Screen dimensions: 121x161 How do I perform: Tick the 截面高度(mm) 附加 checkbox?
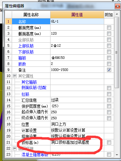click(109, 34)
